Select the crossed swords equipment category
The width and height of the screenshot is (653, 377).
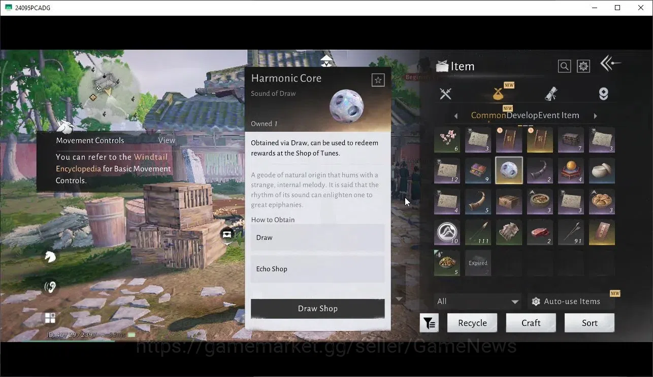pos(445,93)
